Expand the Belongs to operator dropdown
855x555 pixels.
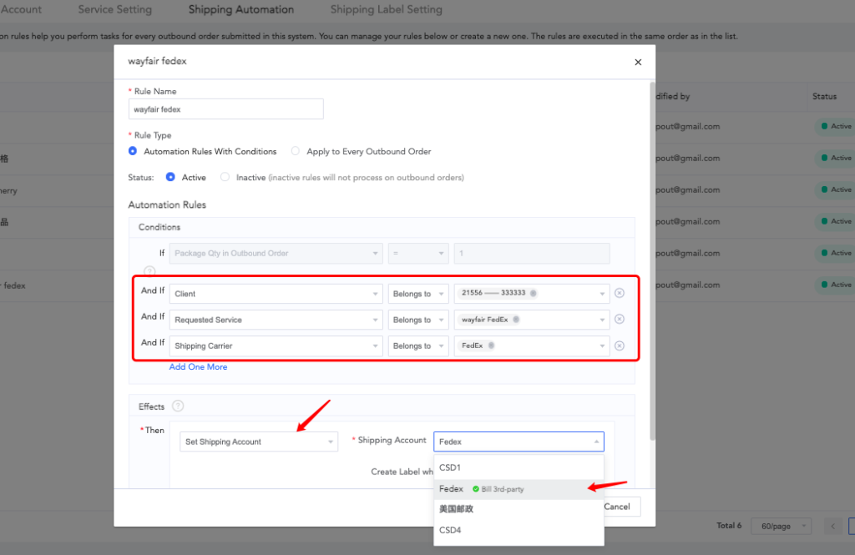(417, 319)
